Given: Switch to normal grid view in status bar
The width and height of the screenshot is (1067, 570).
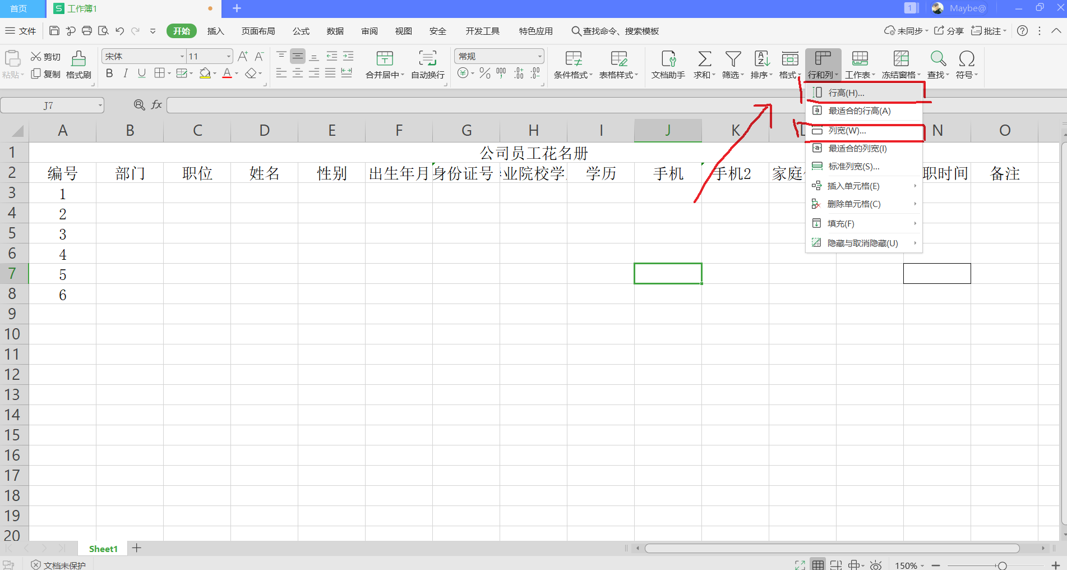Looking at the screenshot, I should 818,565.
